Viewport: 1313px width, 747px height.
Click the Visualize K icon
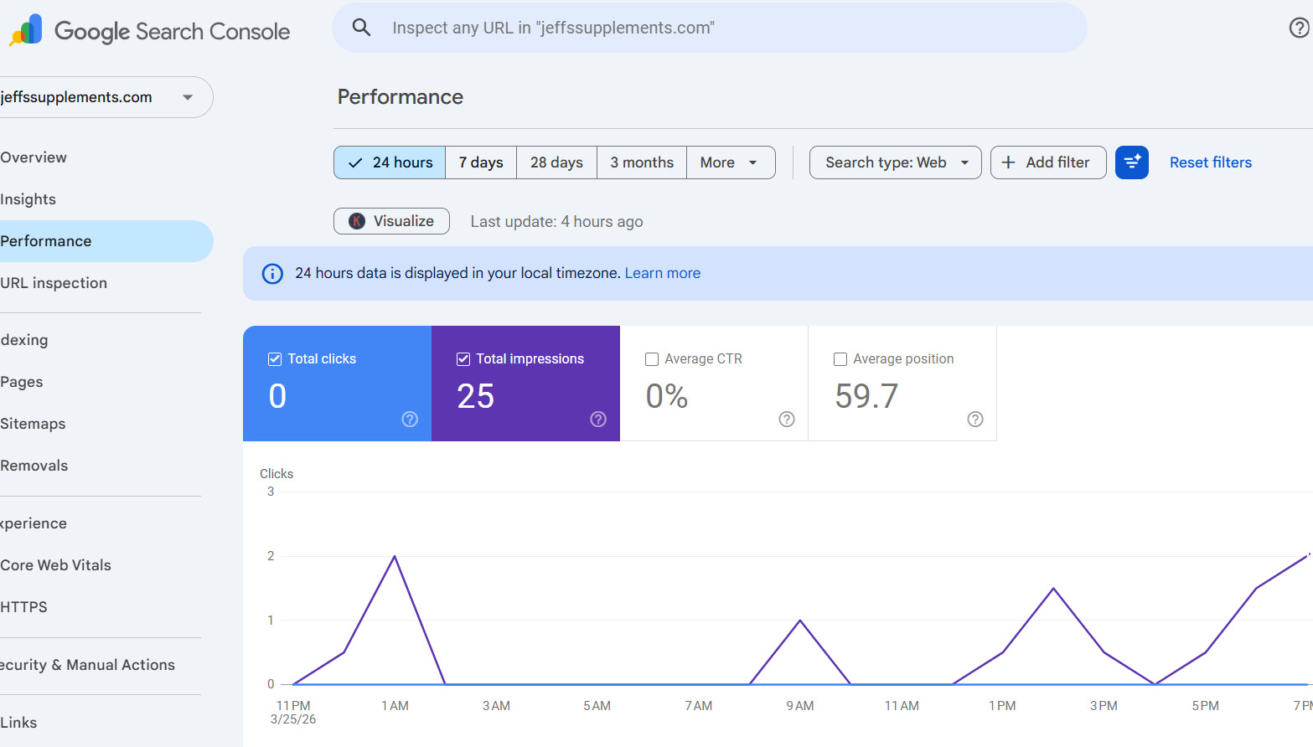357,221
